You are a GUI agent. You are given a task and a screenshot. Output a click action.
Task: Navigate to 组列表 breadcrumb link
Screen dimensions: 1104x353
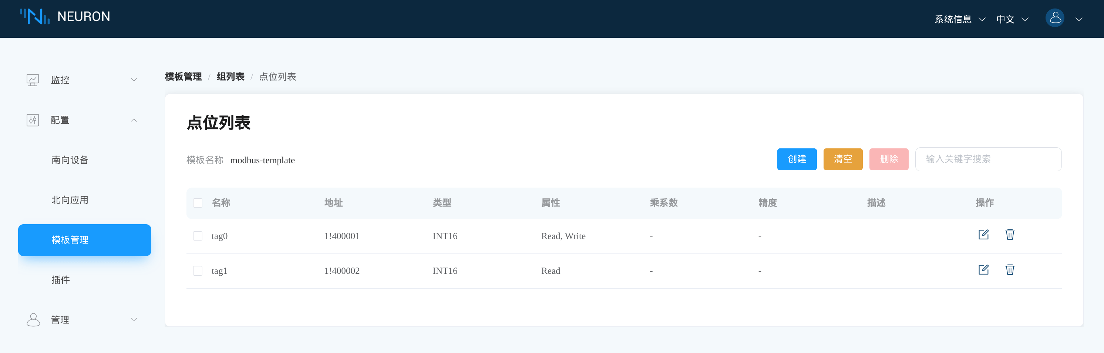230,77
